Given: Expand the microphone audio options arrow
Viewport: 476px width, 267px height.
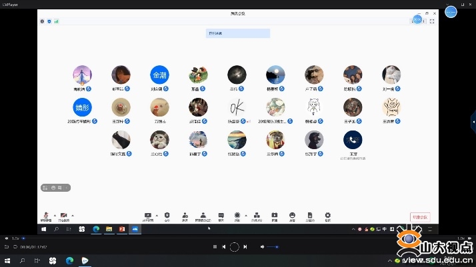Looking at the screenshot, I should coord(54,215).
